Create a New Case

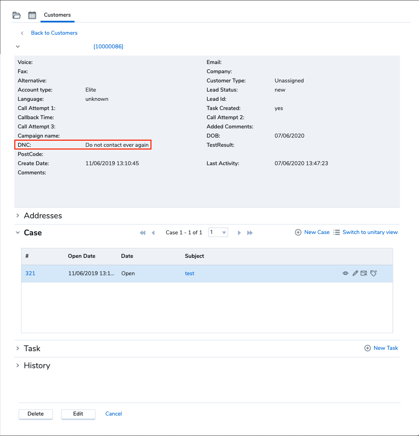[x=312, y=232]
